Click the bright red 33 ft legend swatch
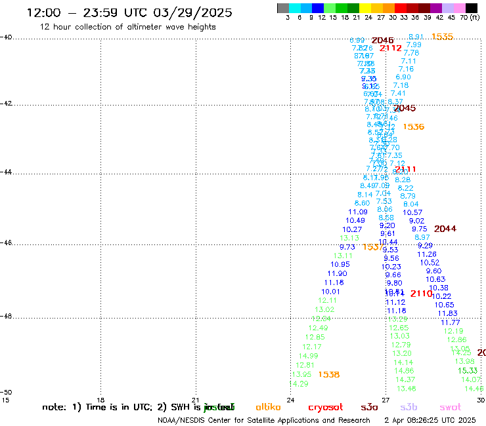 click(x=401, y=8)
